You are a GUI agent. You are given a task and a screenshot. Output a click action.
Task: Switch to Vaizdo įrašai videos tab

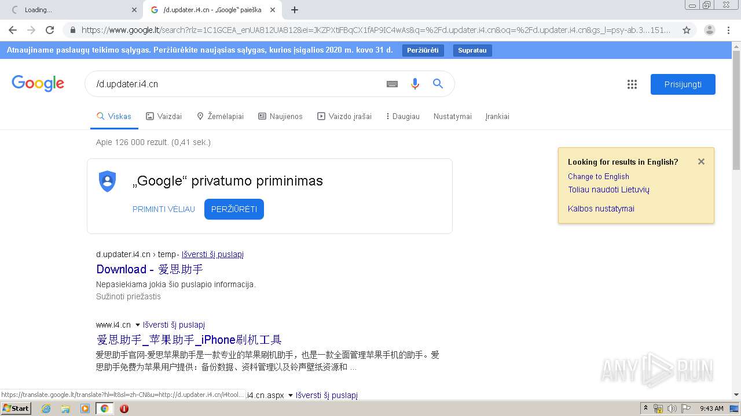pos(344,116)
